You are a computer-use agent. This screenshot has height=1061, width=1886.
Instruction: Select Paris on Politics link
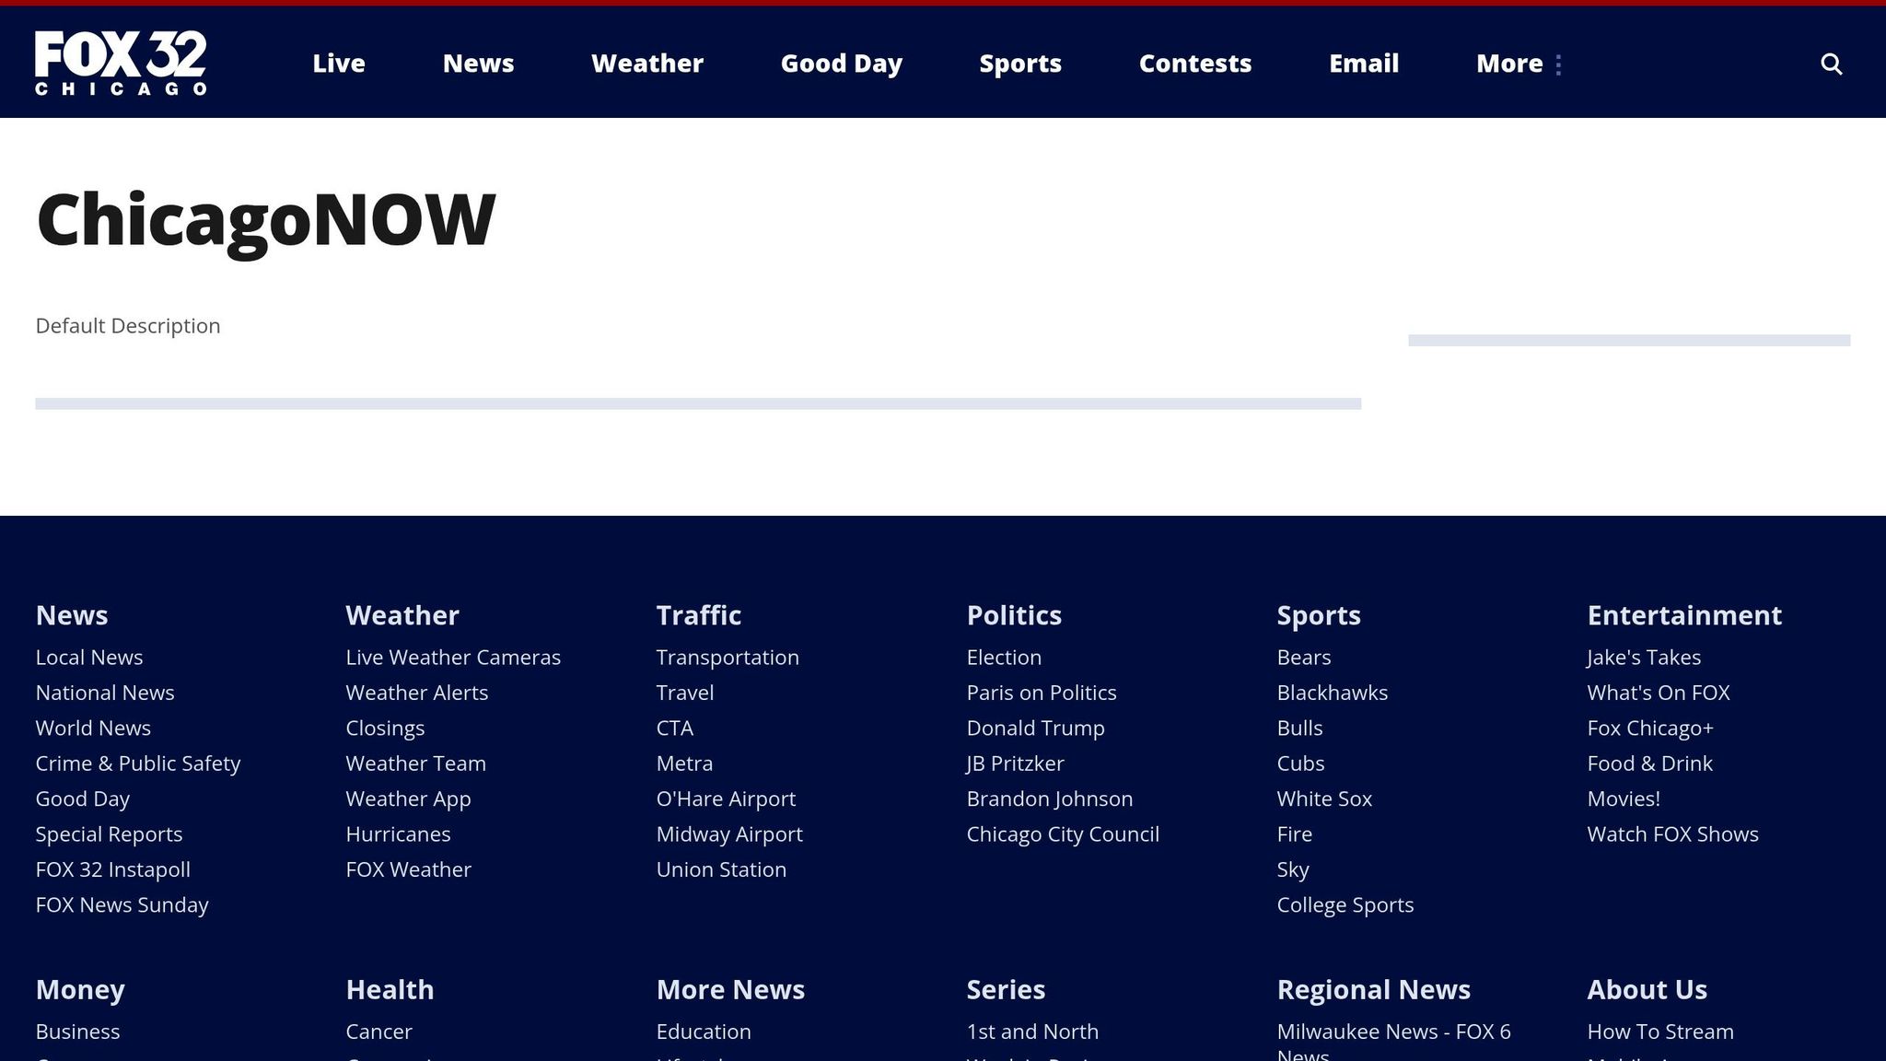pos(1041,693)
